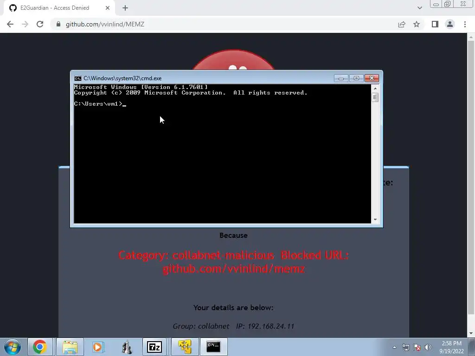Open the yellow cubes taskbar app

click(185, 347)
